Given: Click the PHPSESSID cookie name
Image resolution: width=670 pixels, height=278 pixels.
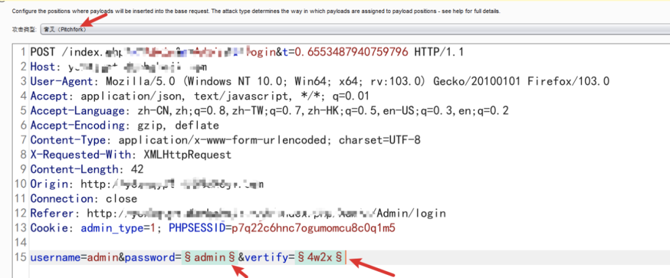Looking at the screenshot, I should [197, 228].
